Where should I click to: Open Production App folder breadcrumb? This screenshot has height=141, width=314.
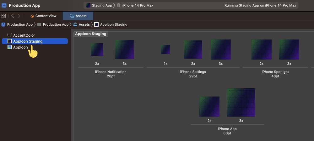pyautogui.click(x=53, y=24)
